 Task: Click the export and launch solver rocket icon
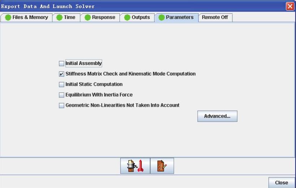pos(135,166)
